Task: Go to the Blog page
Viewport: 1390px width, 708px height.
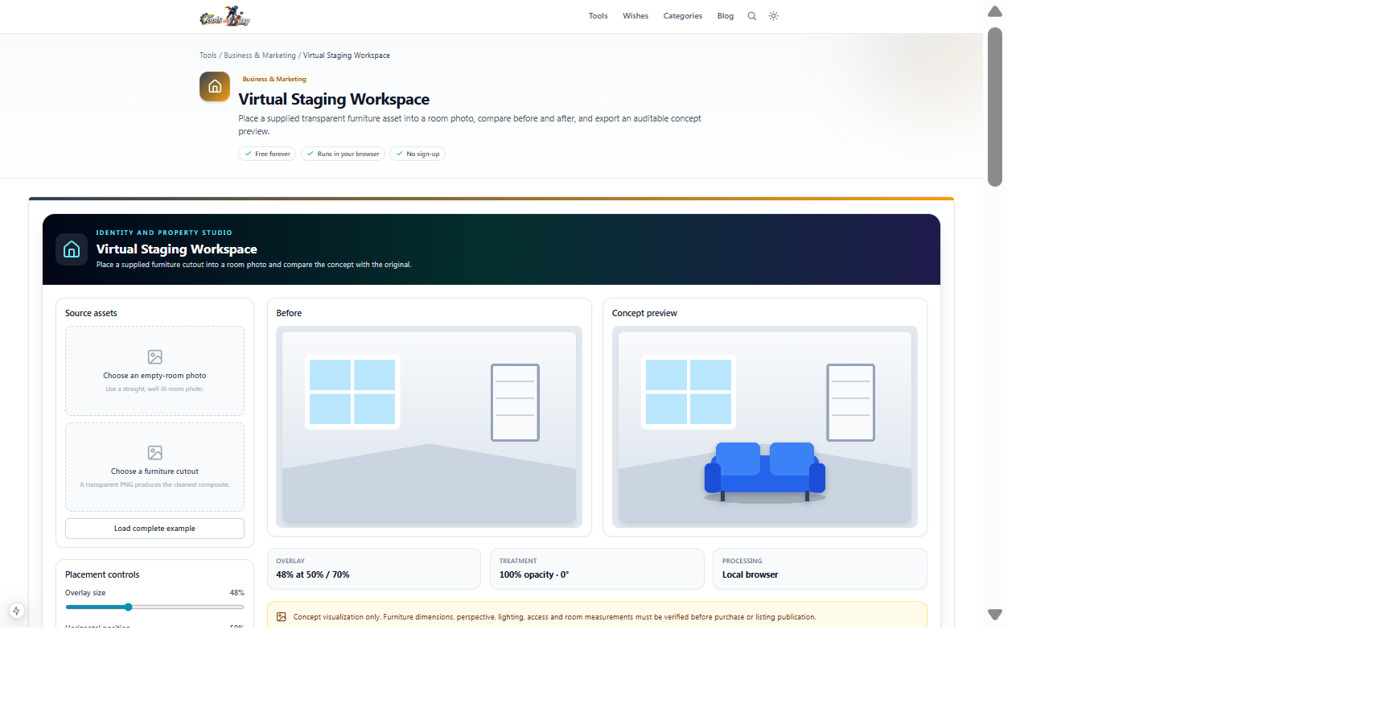Action: point(726,16)
